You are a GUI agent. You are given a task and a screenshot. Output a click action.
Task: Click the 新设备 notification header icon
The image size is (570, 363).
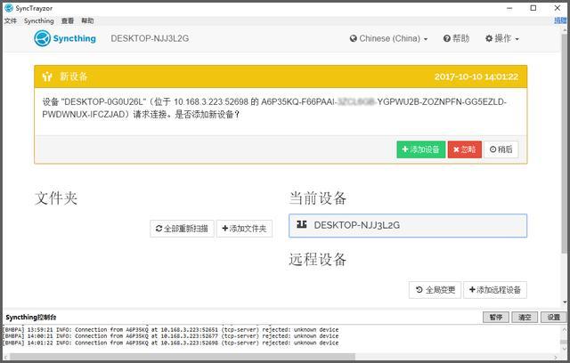(x=47, y=77)
